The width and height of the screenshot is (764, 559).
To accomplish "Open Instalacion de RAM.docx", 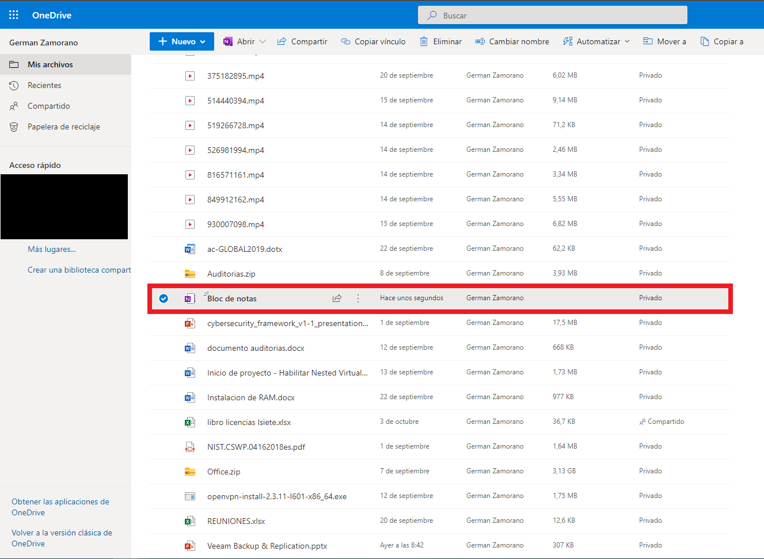I will pyautogui.click(x=251, y=397).
